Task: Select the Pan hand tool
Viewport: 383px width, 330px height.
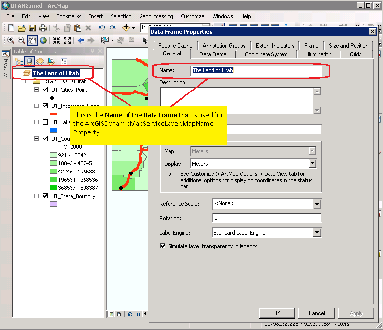Action: (32, 40)
